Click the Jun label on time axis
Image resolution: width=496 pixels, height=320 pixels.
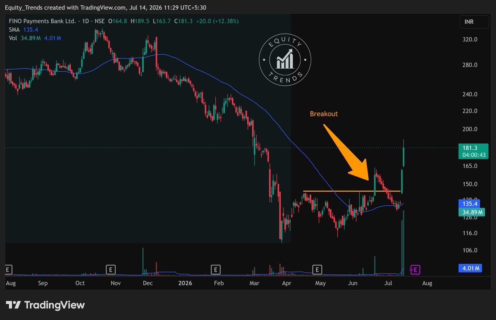[353, 283]
